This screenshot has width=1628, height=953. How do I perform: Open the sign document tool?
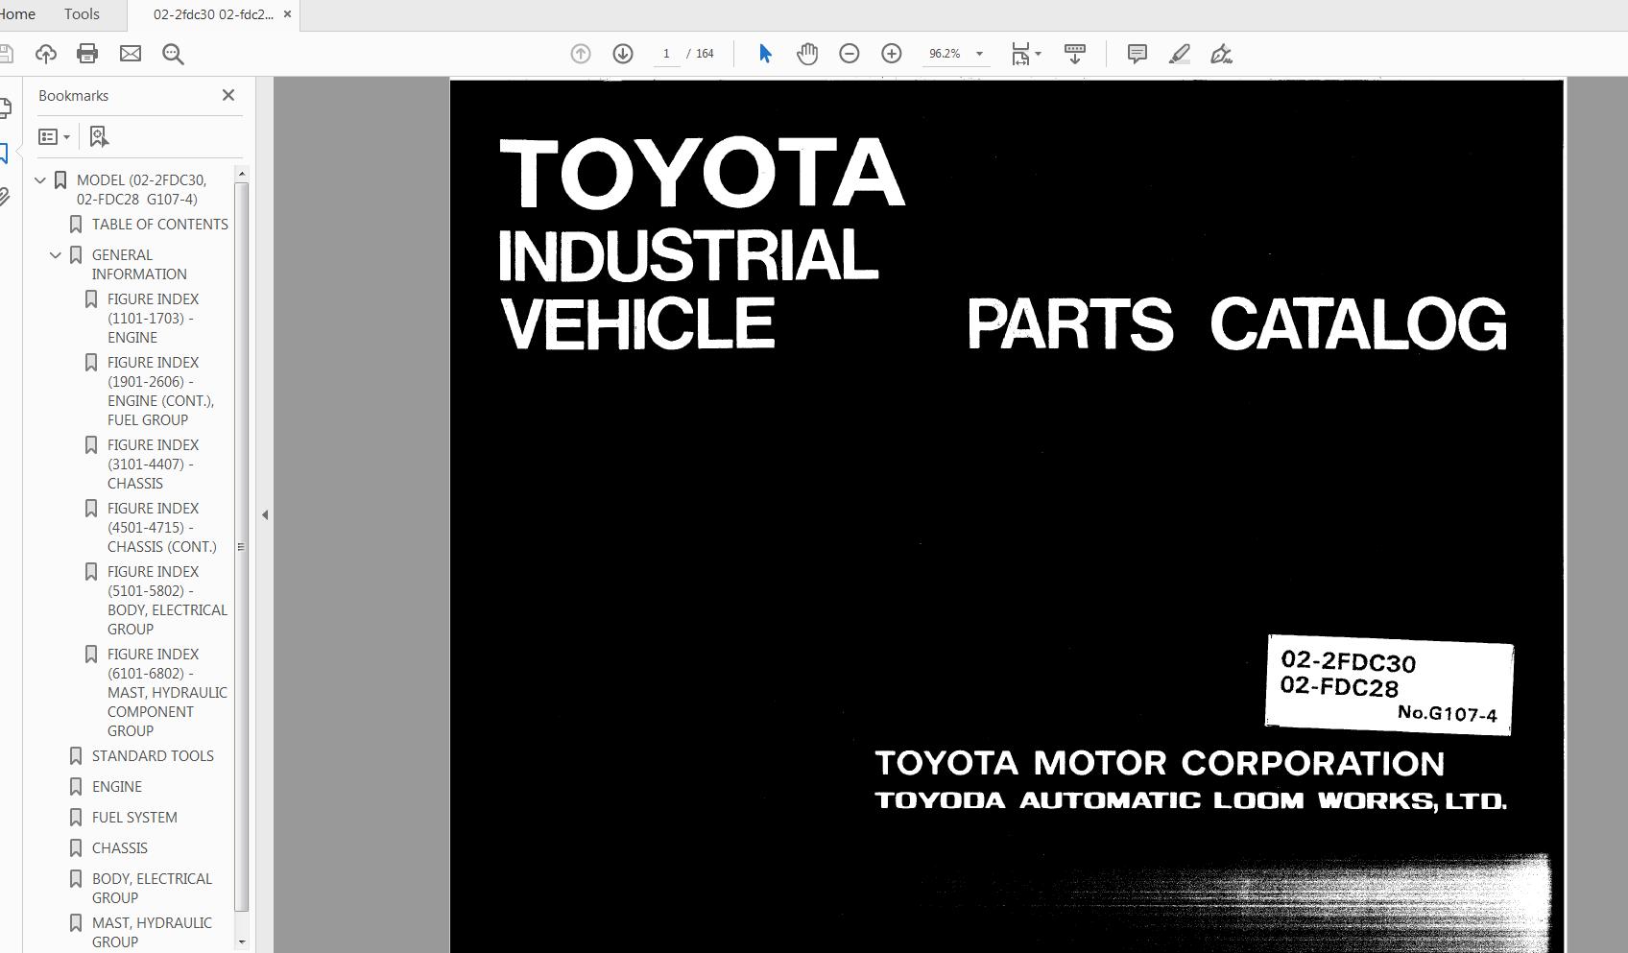(1222, 54)
